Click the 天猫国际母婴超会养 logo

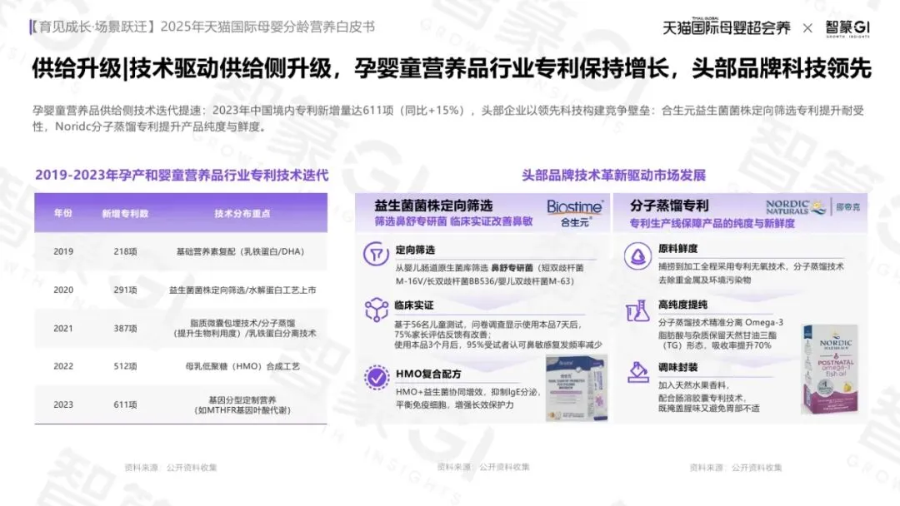click(x=726, y=27)
